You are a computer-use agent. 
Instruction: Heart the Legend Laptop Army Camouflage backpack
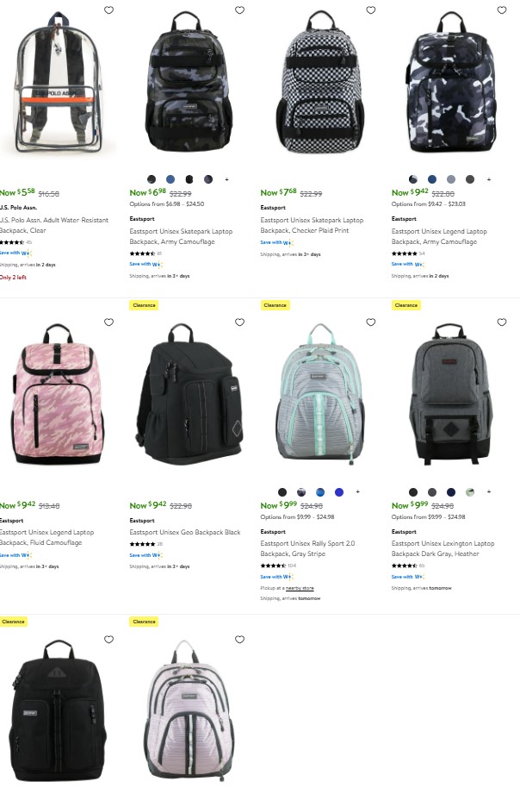coord(501,10)
